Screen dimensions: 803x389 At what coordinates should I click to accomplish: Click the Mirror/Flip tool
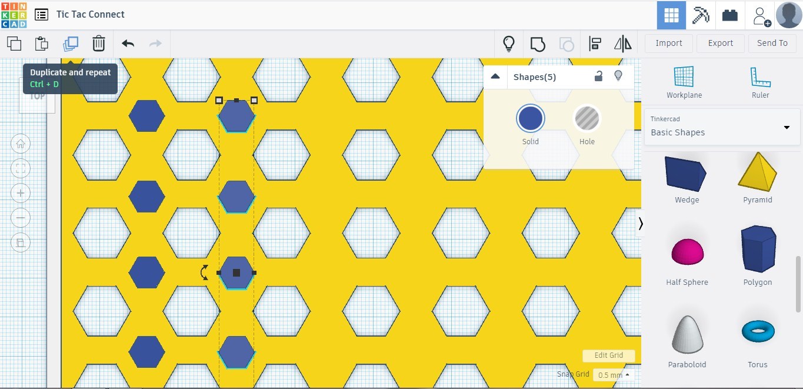tap(622, 43)
